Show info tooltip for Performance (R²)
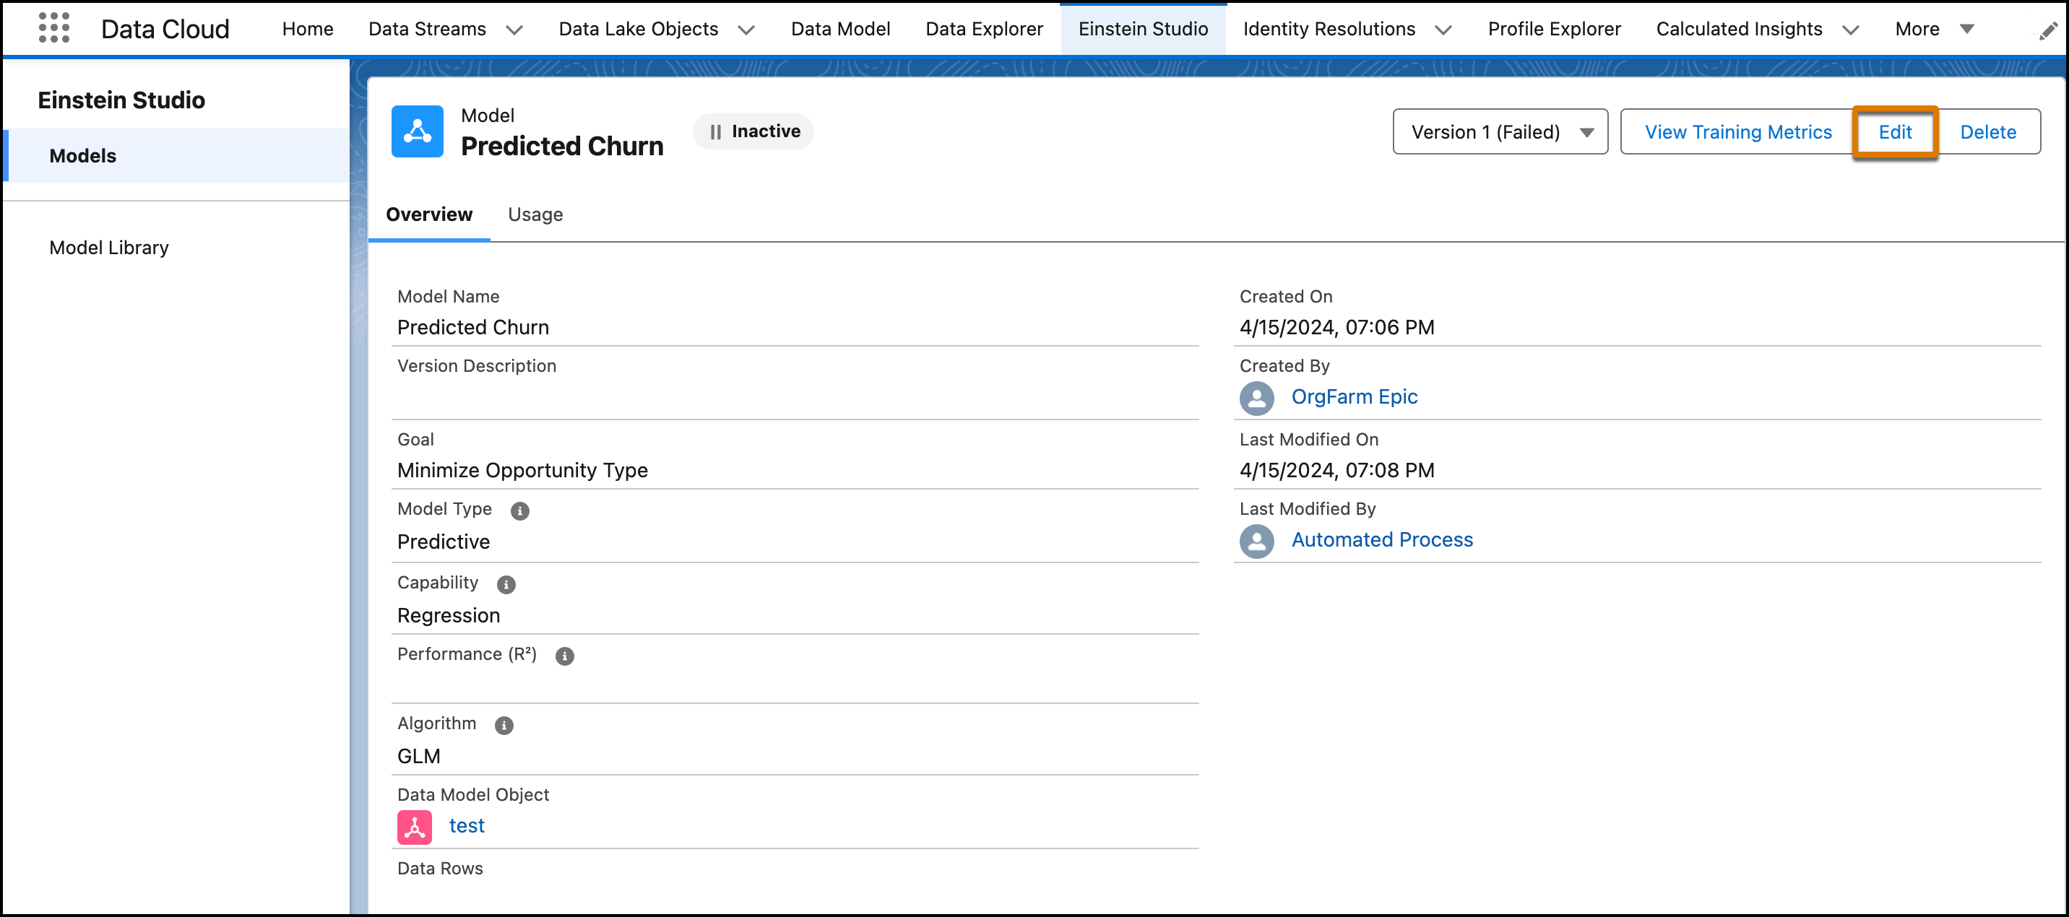Image resolution: width=2069 pixels, height=917 pixels. pos(565,656)
